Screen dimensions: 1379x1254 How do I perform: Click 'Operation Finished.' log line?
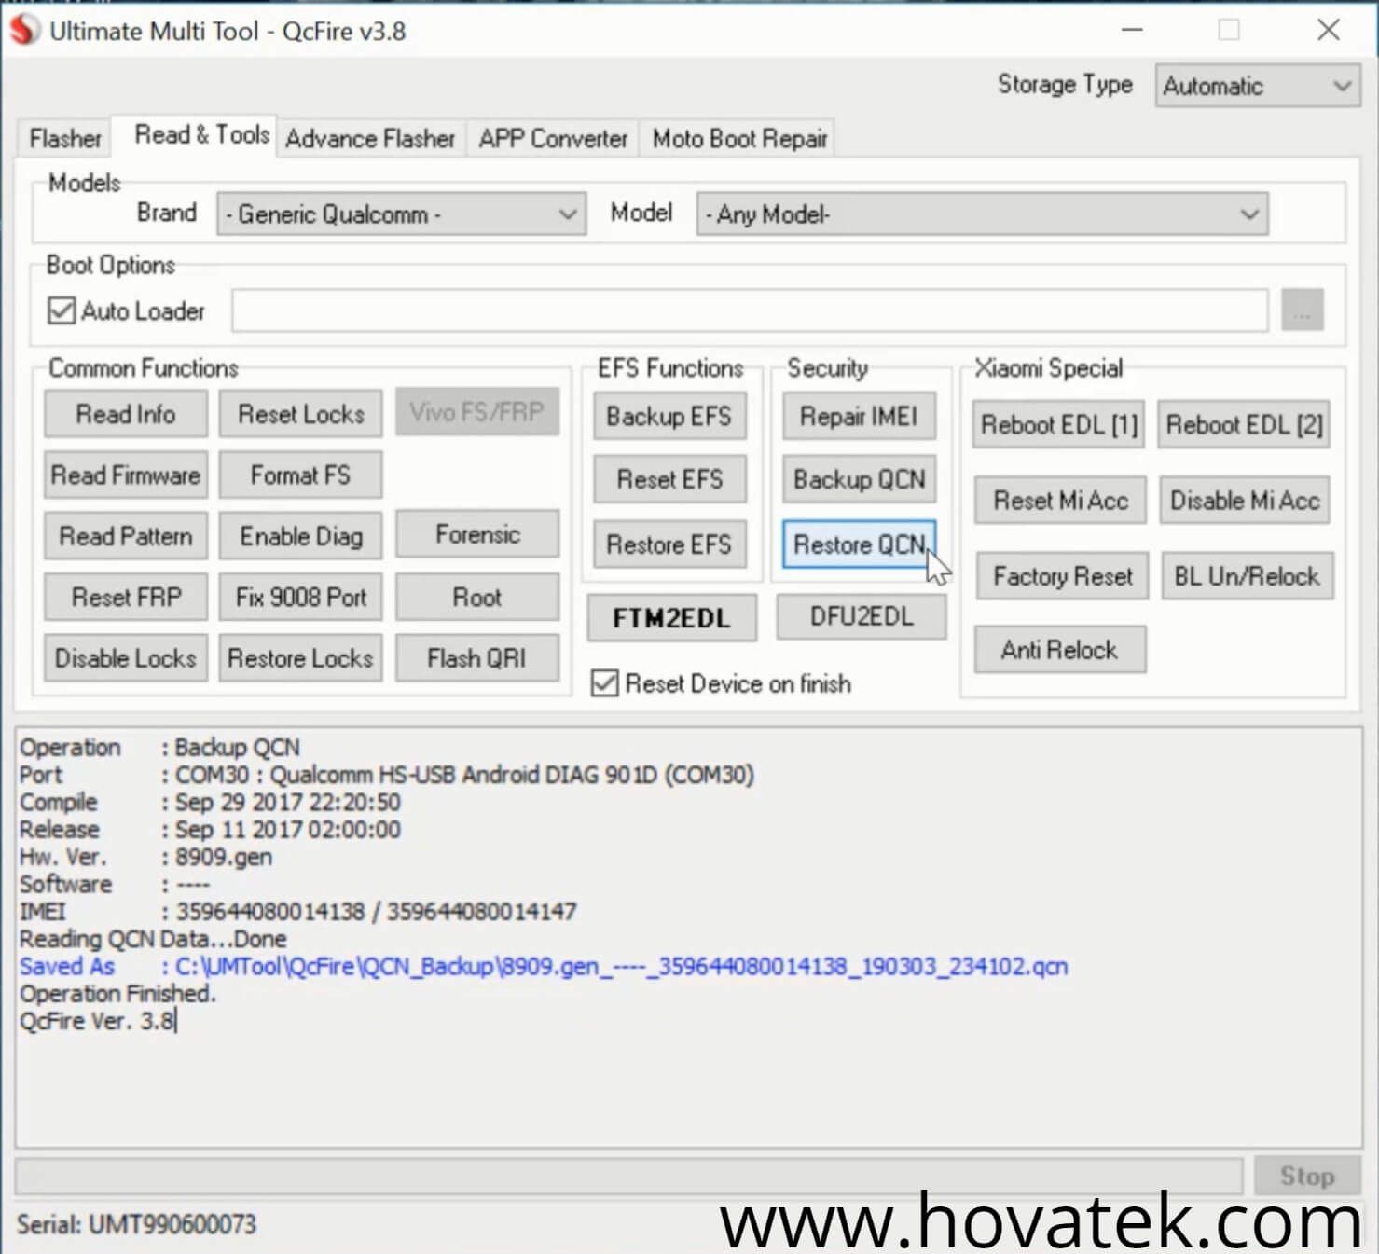tap(117, 994)
